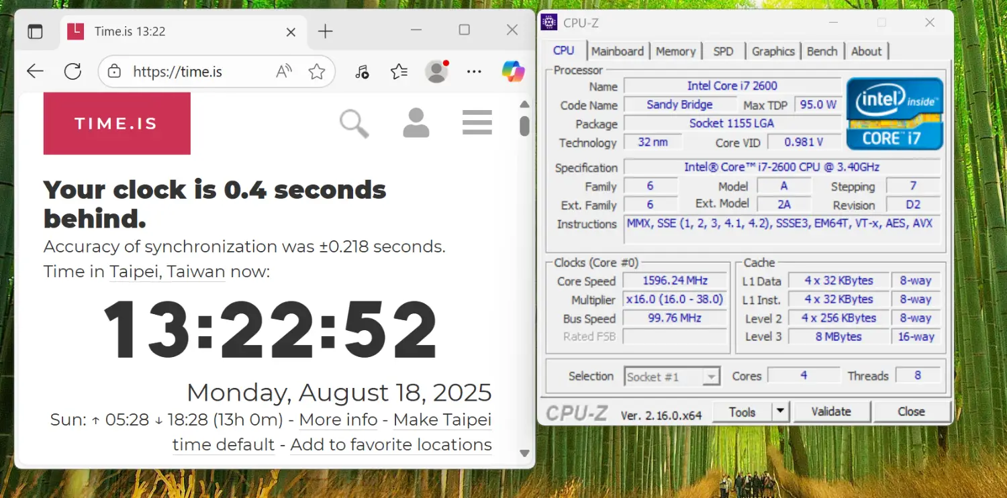Add this page to favorites star

317,72
